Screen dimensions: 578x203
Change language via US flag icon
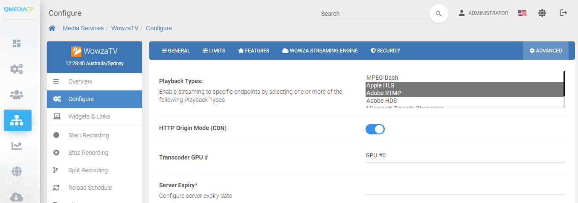point(522,13)
